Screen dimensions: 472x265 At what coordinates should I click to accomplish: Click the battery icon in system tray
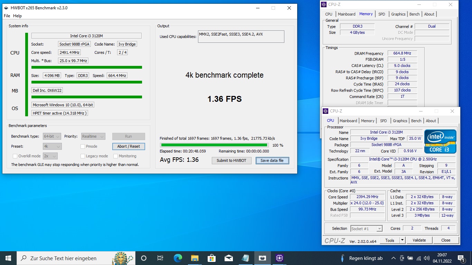[410, 258]
